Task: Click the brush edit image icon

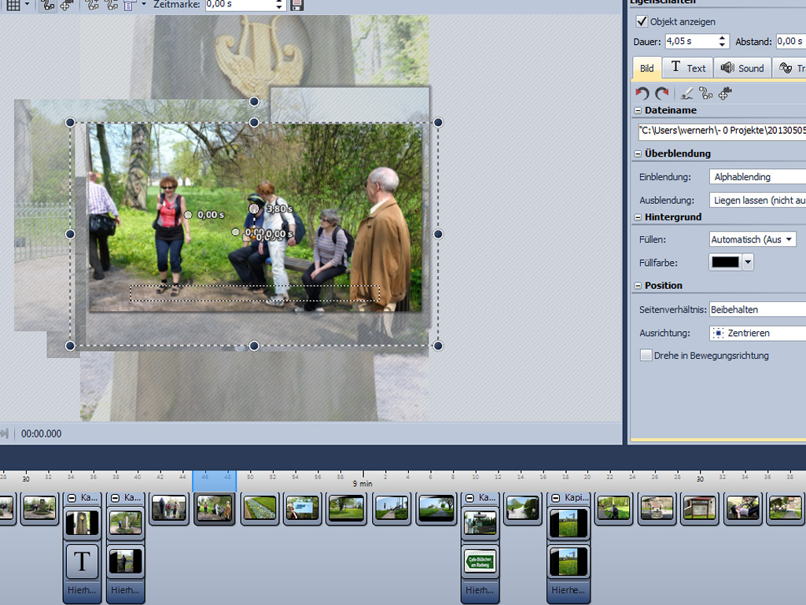Action: 686,93
